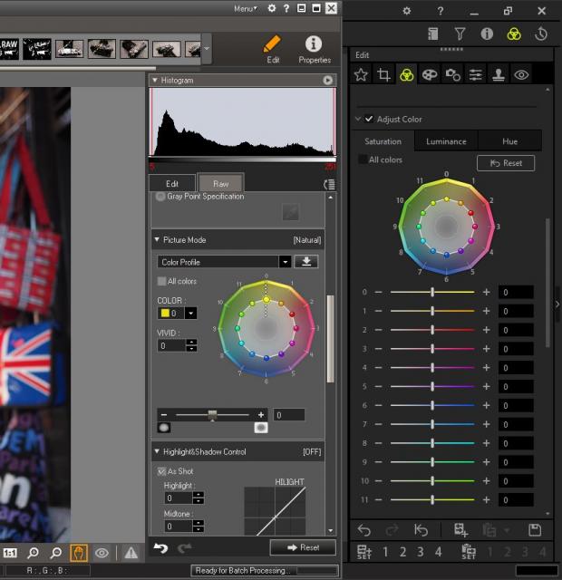Toggle As Shot checkbox
Viewport: 562px width, 580px height.
[161, 471]
